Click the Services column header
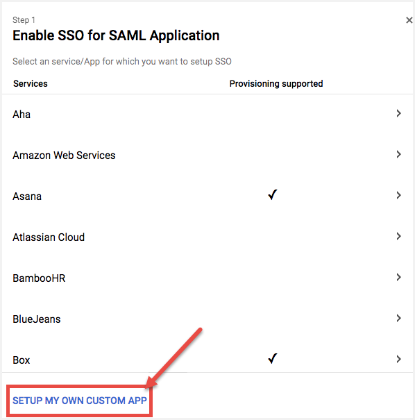 click(x=31, y=84)
